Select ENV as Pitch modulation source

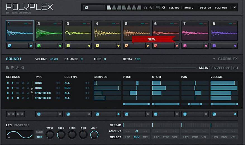[x=136, y=137]
